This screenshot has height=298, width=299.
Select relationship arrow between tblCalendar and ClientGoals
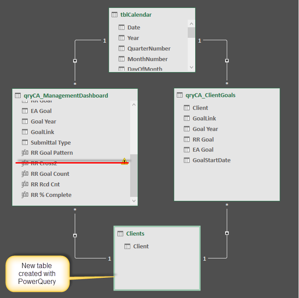coord(227,61)
